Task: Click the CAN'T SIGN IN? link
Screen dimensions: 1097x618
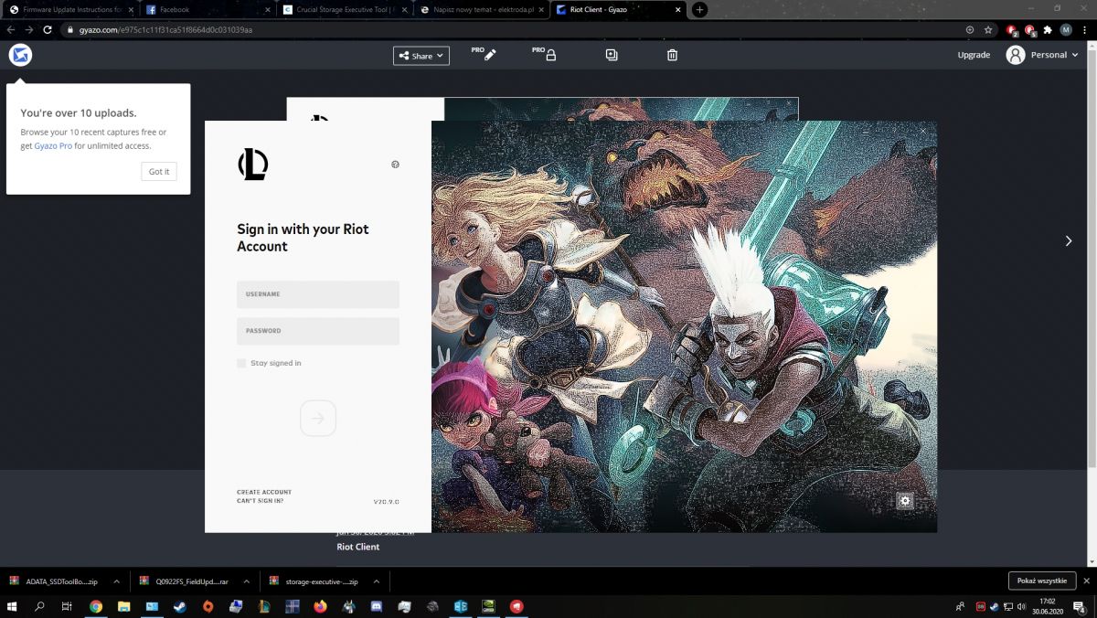Action: pos(261,501)
